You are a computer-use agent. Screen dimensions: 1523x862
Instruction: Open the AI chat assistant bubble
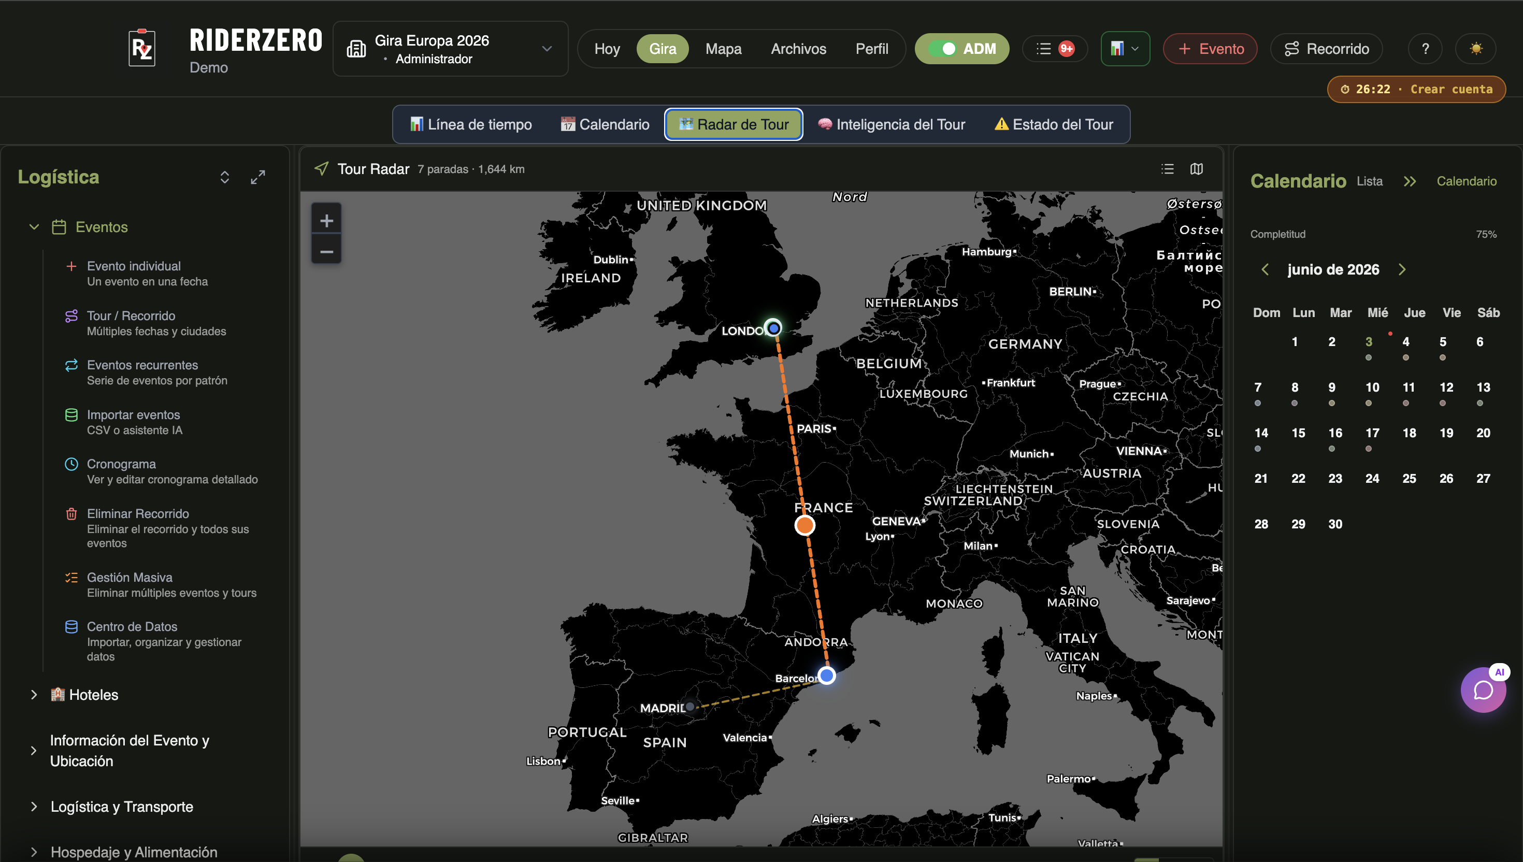(1483, 689)
